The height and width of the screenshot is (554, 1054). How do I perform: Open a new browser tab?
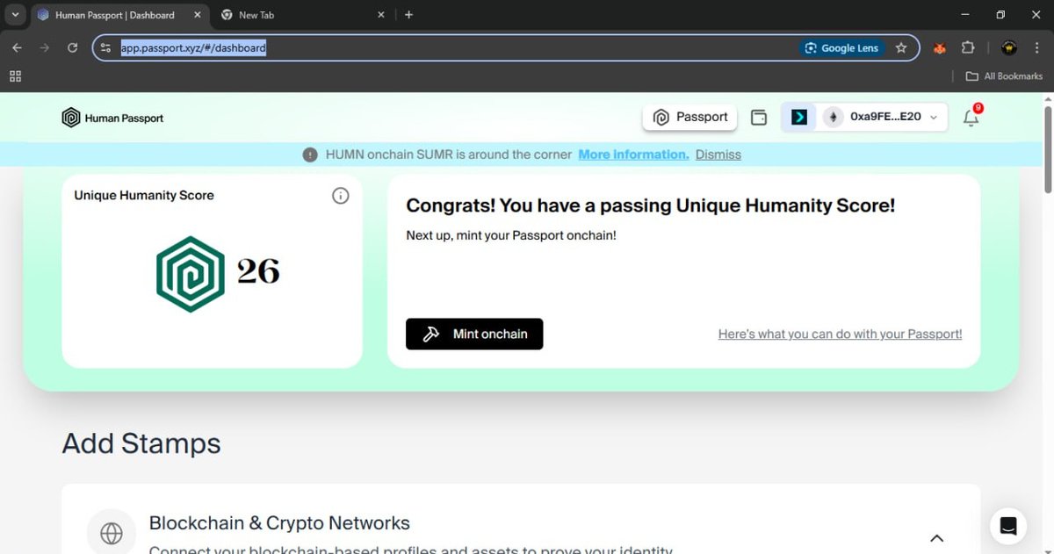(x=408, y=15)
